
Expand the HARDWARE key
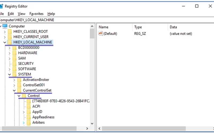pyautogui.click(x=10, y=53)
